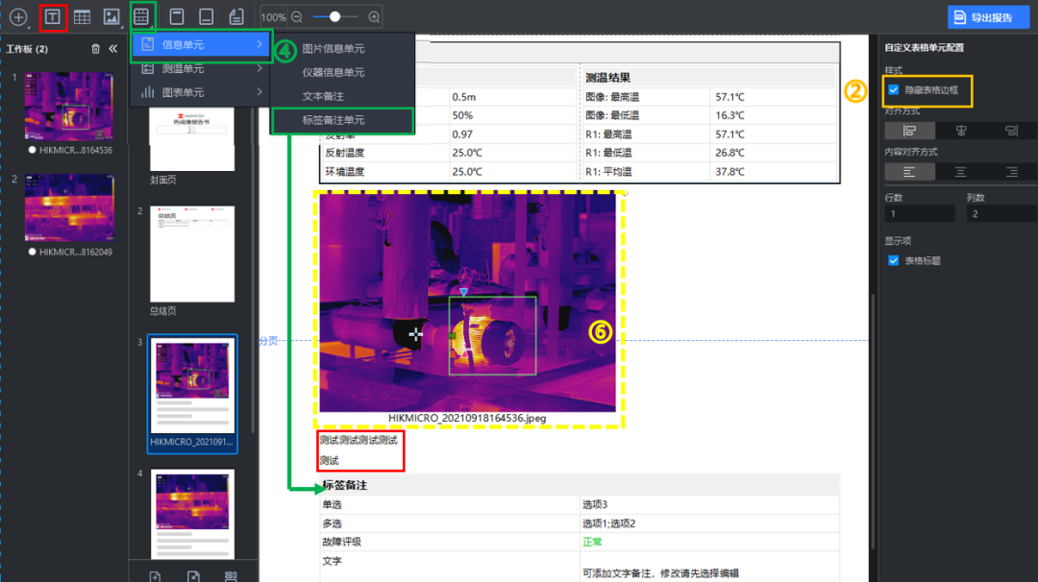Click the 100% zoom value field
1038x582 pixels.
coord(273,17)
